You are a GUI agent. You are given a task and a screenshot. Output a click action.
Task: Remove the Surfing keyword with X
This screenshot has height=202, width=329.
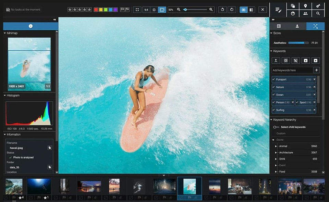(314, 110)
